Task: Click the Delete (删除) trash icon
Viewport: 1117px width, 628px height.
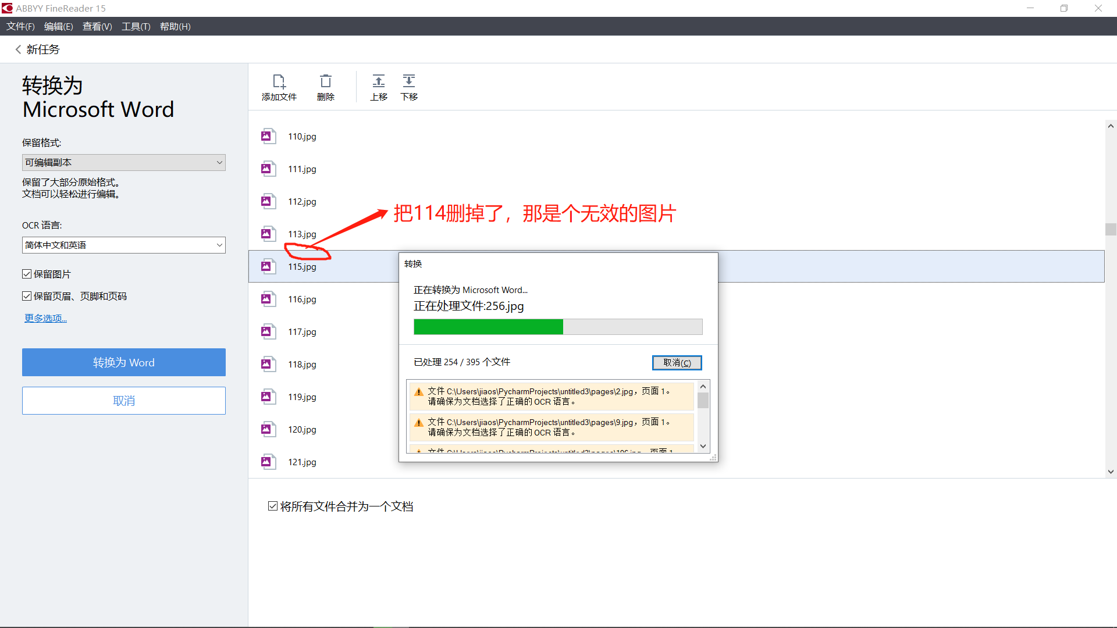Action: [326, 81]
